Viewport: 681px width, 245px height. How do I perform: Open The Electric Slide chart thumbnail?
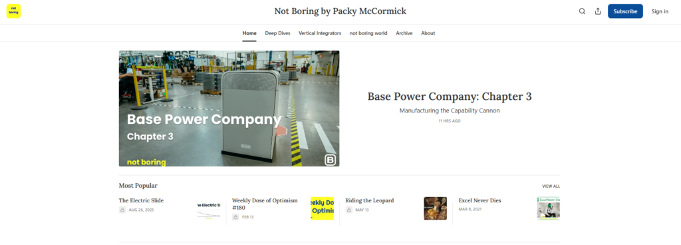pos(208,208)
